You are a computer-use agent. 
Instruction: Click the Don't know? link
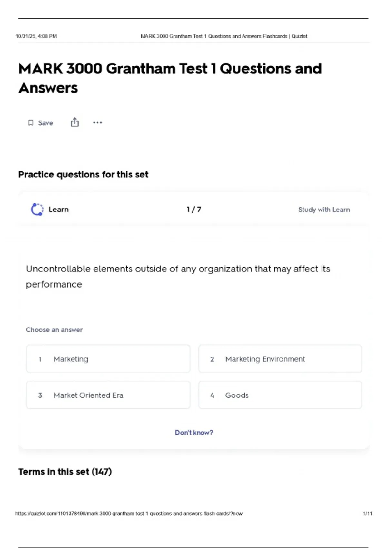pyautogui.click(x=194, y=433)
